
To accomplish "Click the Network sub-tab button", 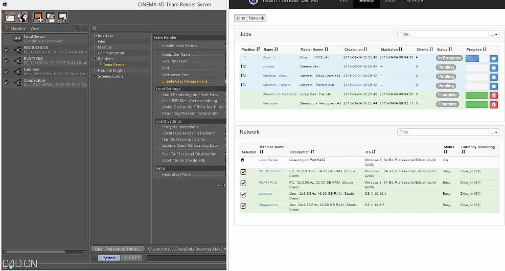I will click(257, 18).
